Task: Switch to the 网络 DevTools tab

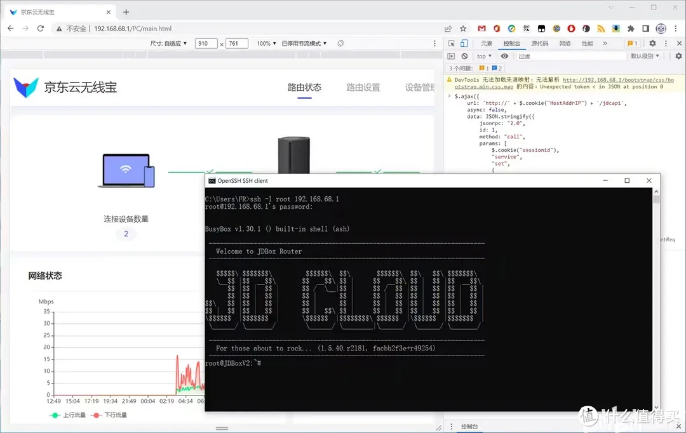Action: (565, 43)
